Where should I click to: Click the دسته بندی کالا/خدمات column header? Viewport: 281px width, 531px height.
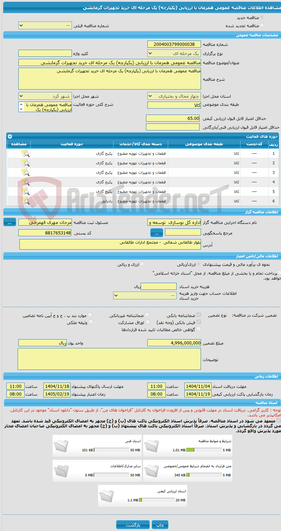pos(141,144)
